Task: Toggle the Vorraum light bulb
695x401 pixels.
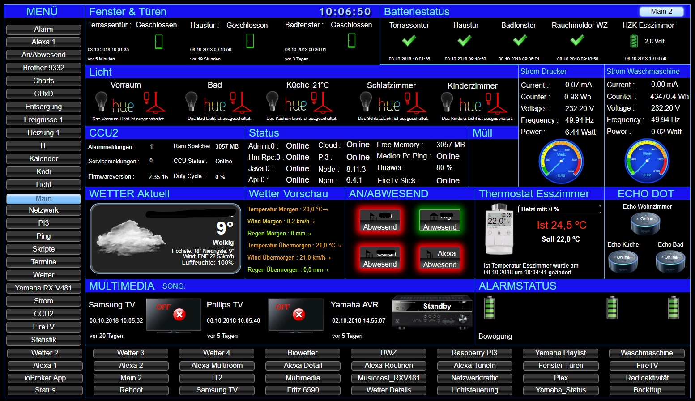Action: [102, 102]
